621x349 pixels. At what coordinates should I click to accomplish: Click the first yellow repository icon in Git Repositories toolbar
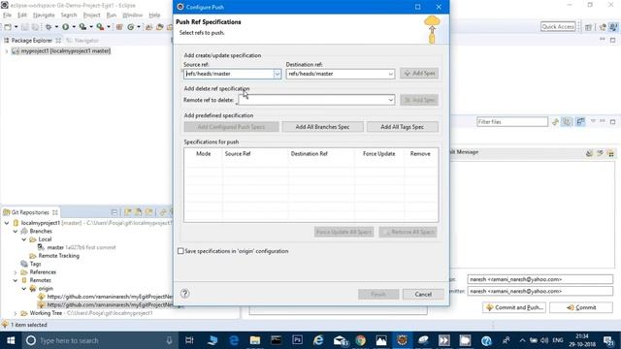(x=128, y=212)
